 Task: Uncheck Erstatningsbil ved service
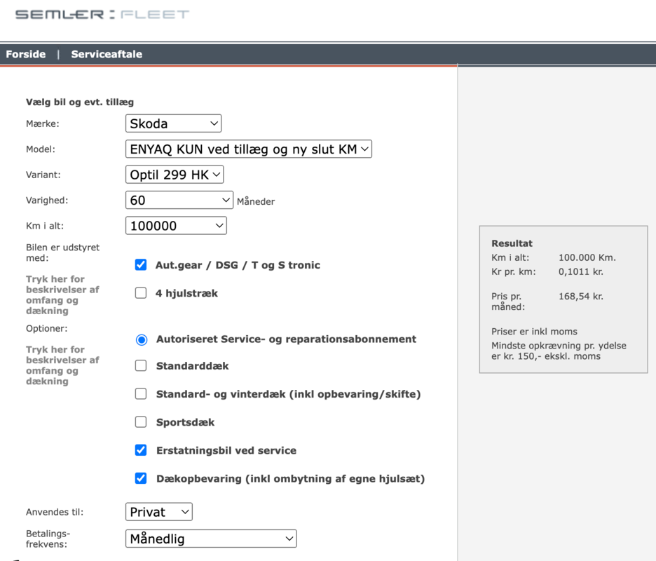click(141, 450)
